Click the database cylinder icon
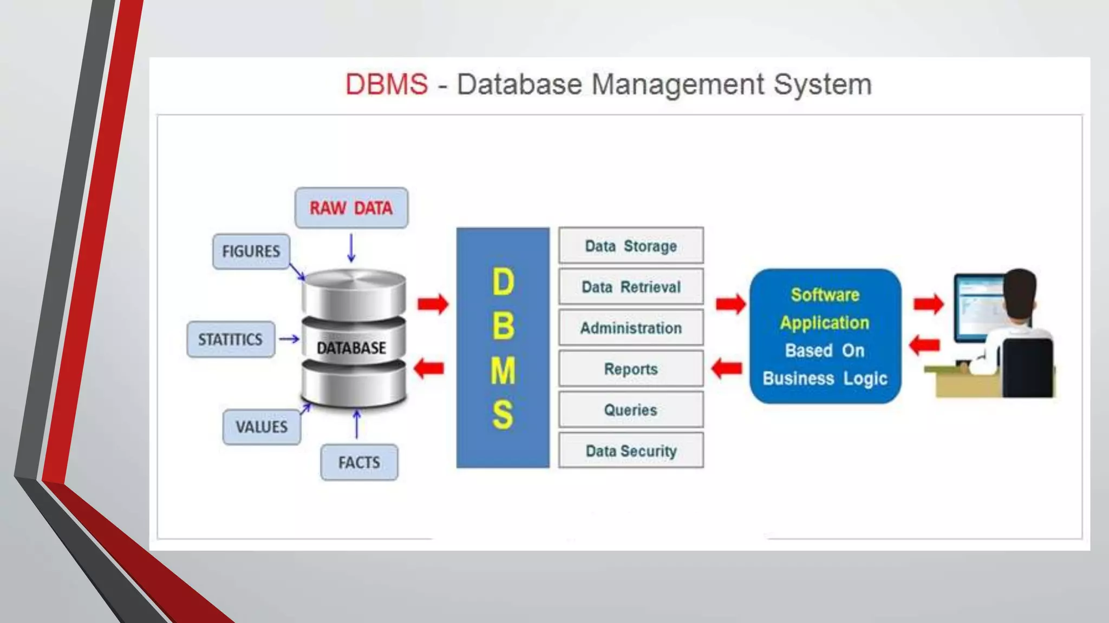 [x=353, y=339]
